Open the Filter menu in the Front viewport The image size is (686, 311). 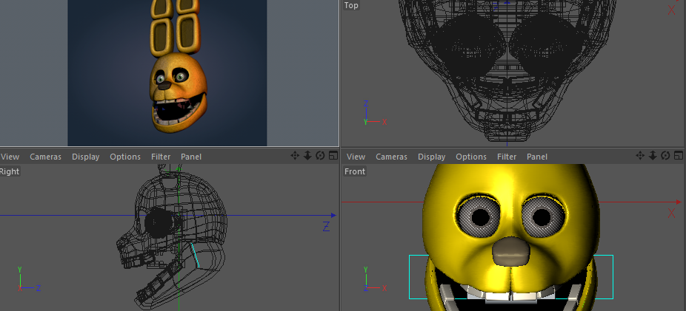tap(507, 157)
